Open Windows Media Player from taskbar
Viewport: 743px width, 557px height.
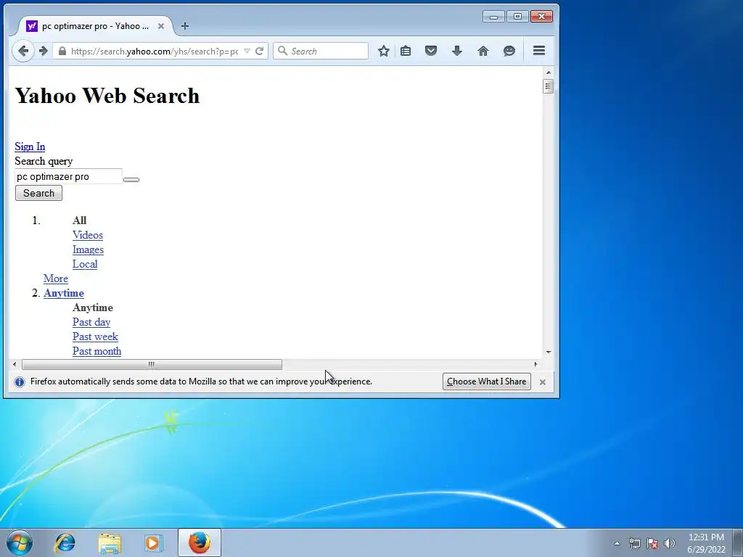click(153, 542)
